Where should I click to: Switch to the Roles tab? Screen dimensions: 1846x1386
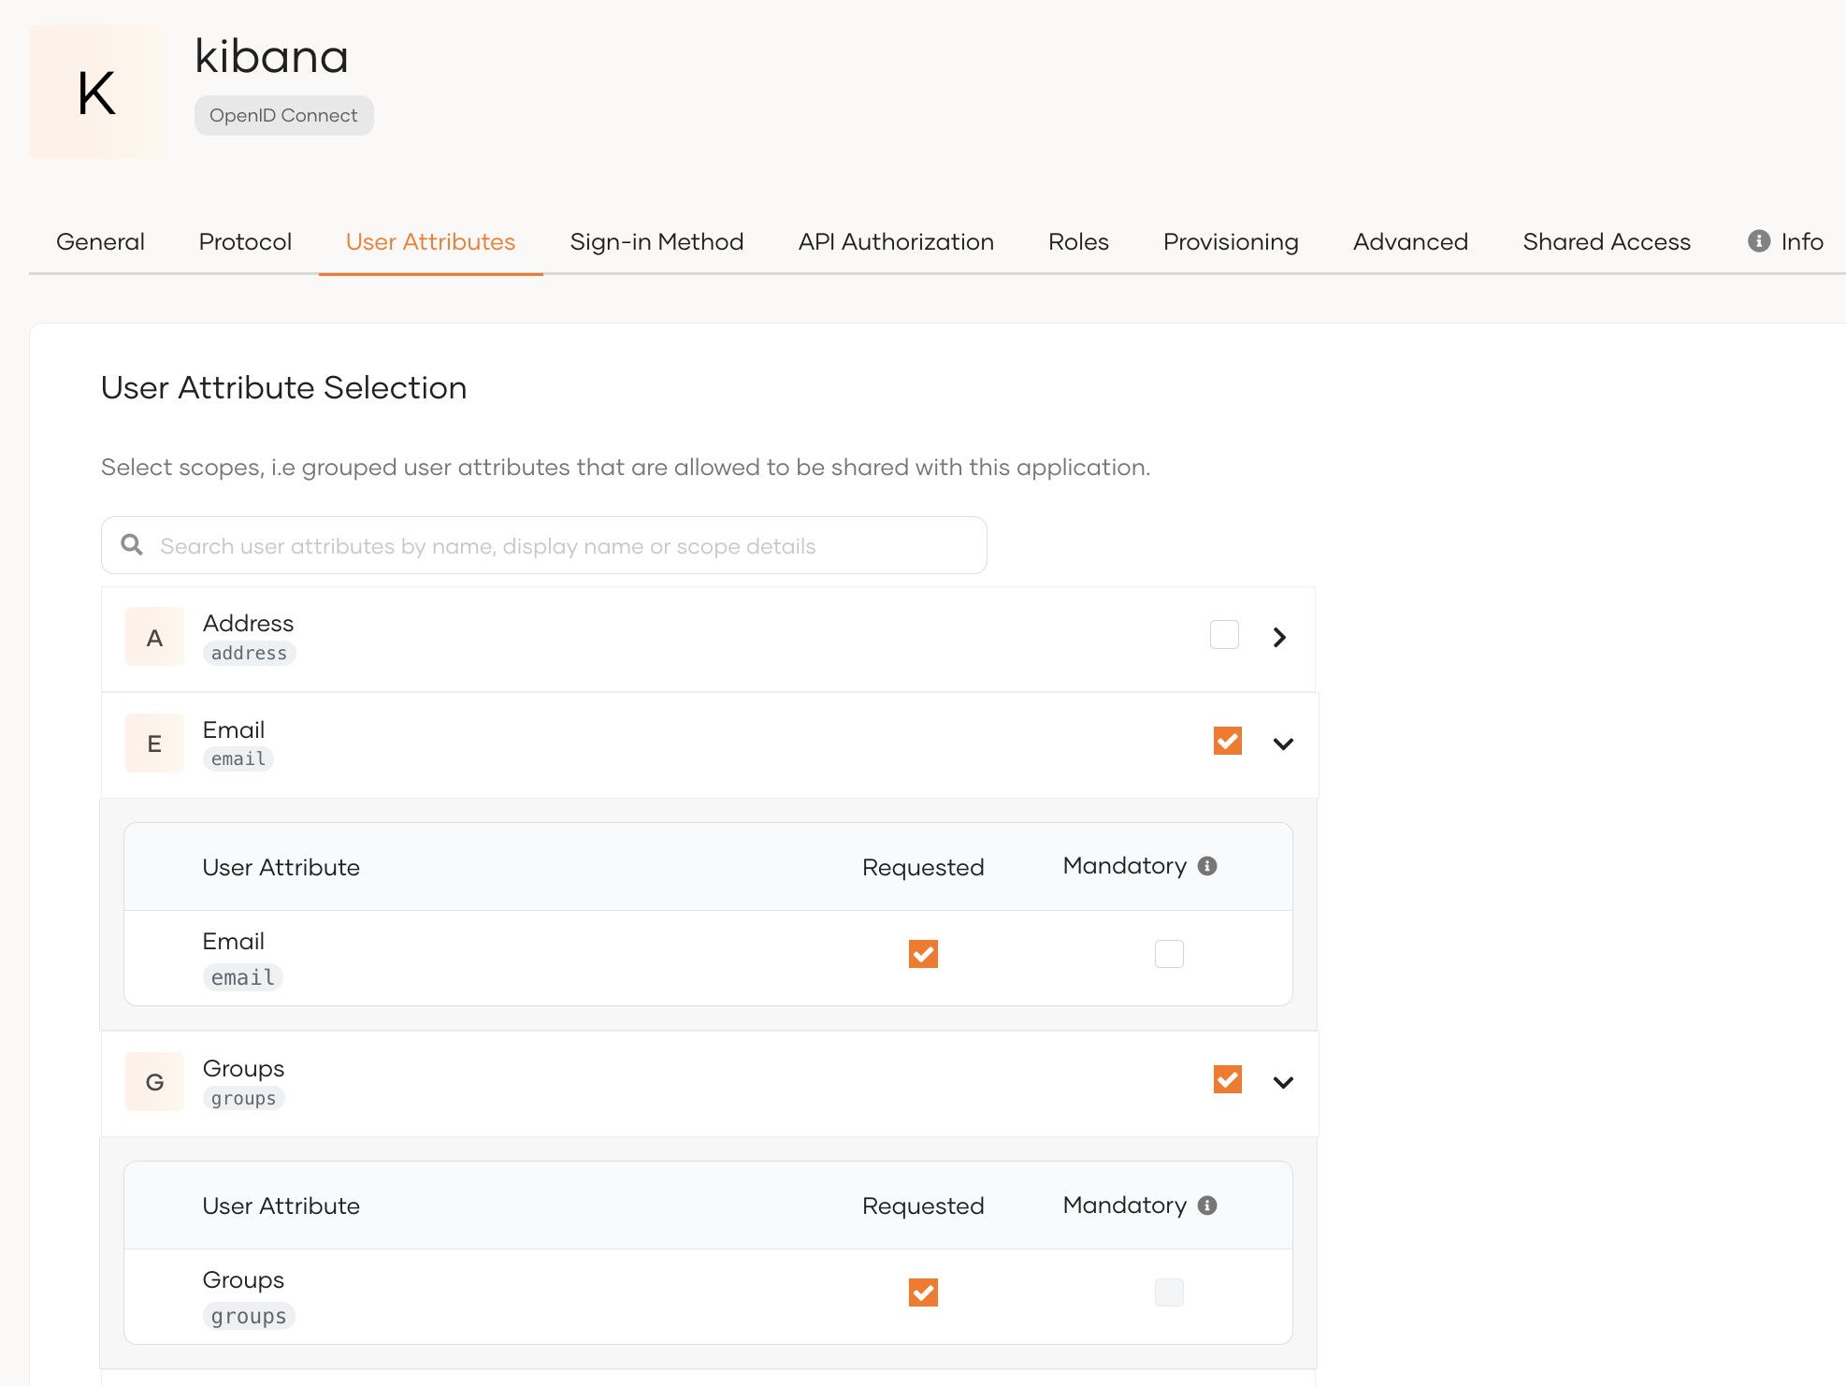click(1078, 241)
